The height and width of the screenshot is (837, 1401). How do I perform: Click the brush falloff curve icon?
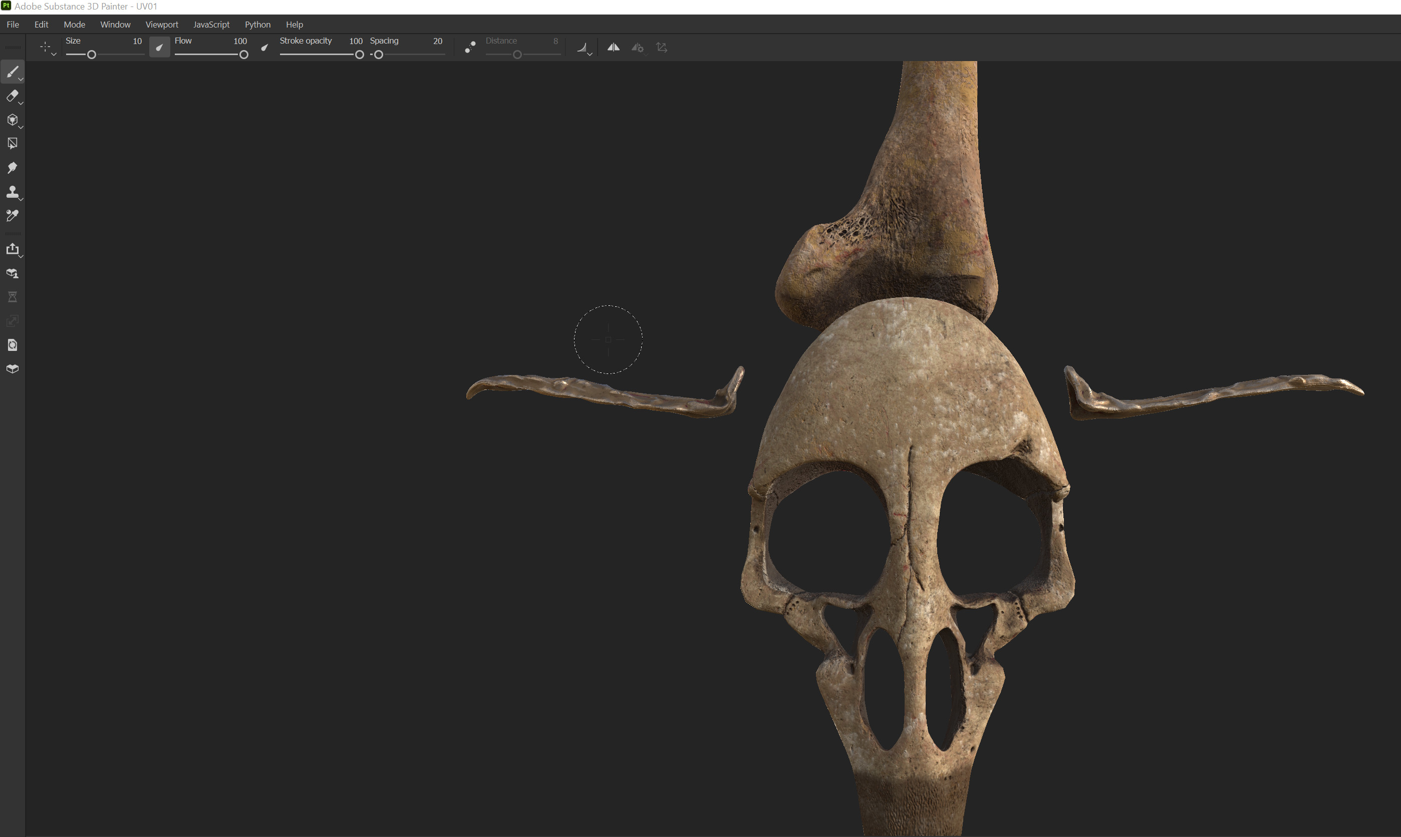582,48
